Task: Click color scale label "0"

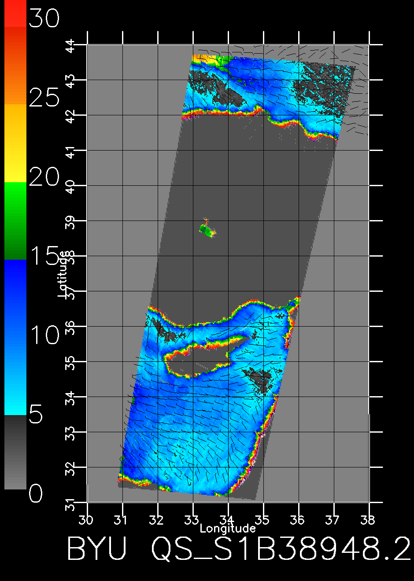Action: (x=36, y=494)
